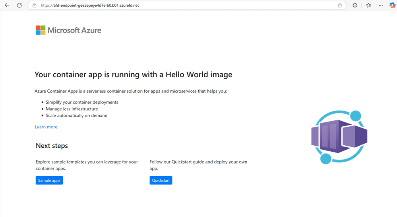Go back with the browser back arrow
This screenshot has width=397, height=217.
click(x=7, y=5)
